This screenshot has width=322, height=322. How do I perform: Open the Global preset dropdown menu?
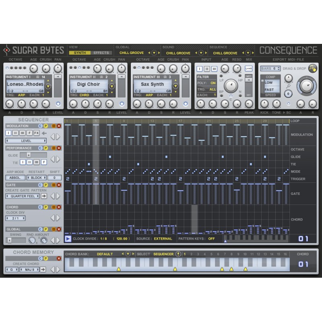click(154, 53)
